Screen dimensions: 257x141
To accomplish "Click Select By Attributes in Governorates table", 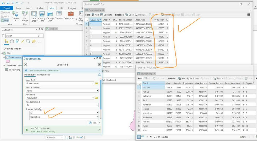I will (x=136, y=15).
